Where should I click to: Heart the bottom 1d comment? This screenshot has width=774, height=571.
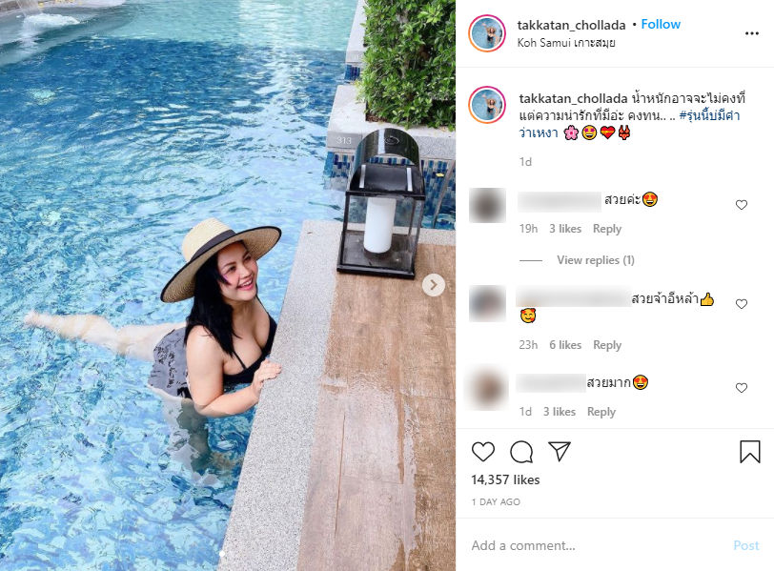point(742,388)
